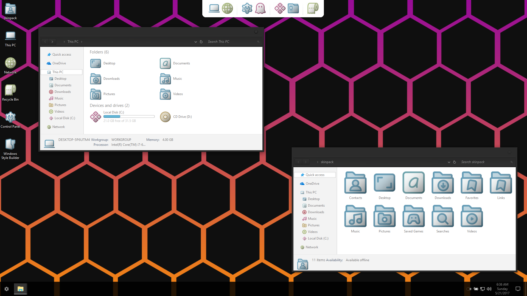Click refresh button in skinpack window
This screenshot has height=296, width=527.
(454, 162)
